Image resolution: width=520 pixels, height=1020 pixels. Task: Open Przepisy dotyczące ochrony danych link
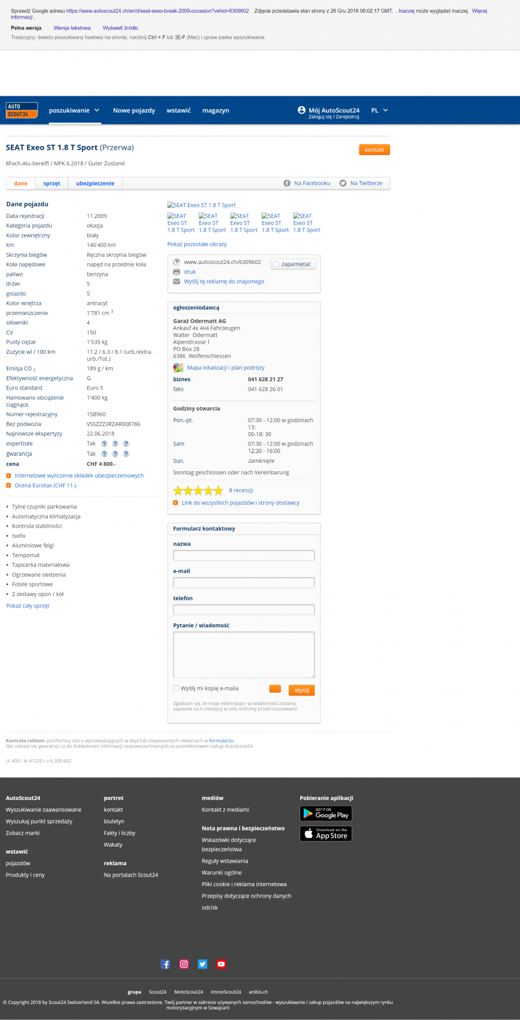click(x=246, y=896)
